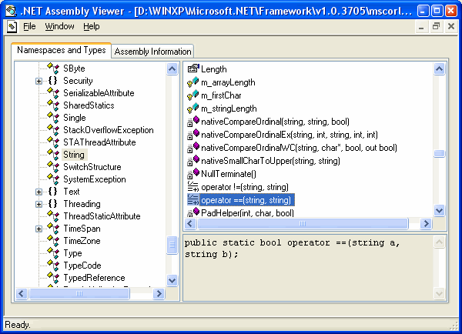This screenshot has height=334, width=462.
Task: Click the STAThreadAttribute class icon
Action: tap(53, 142)
